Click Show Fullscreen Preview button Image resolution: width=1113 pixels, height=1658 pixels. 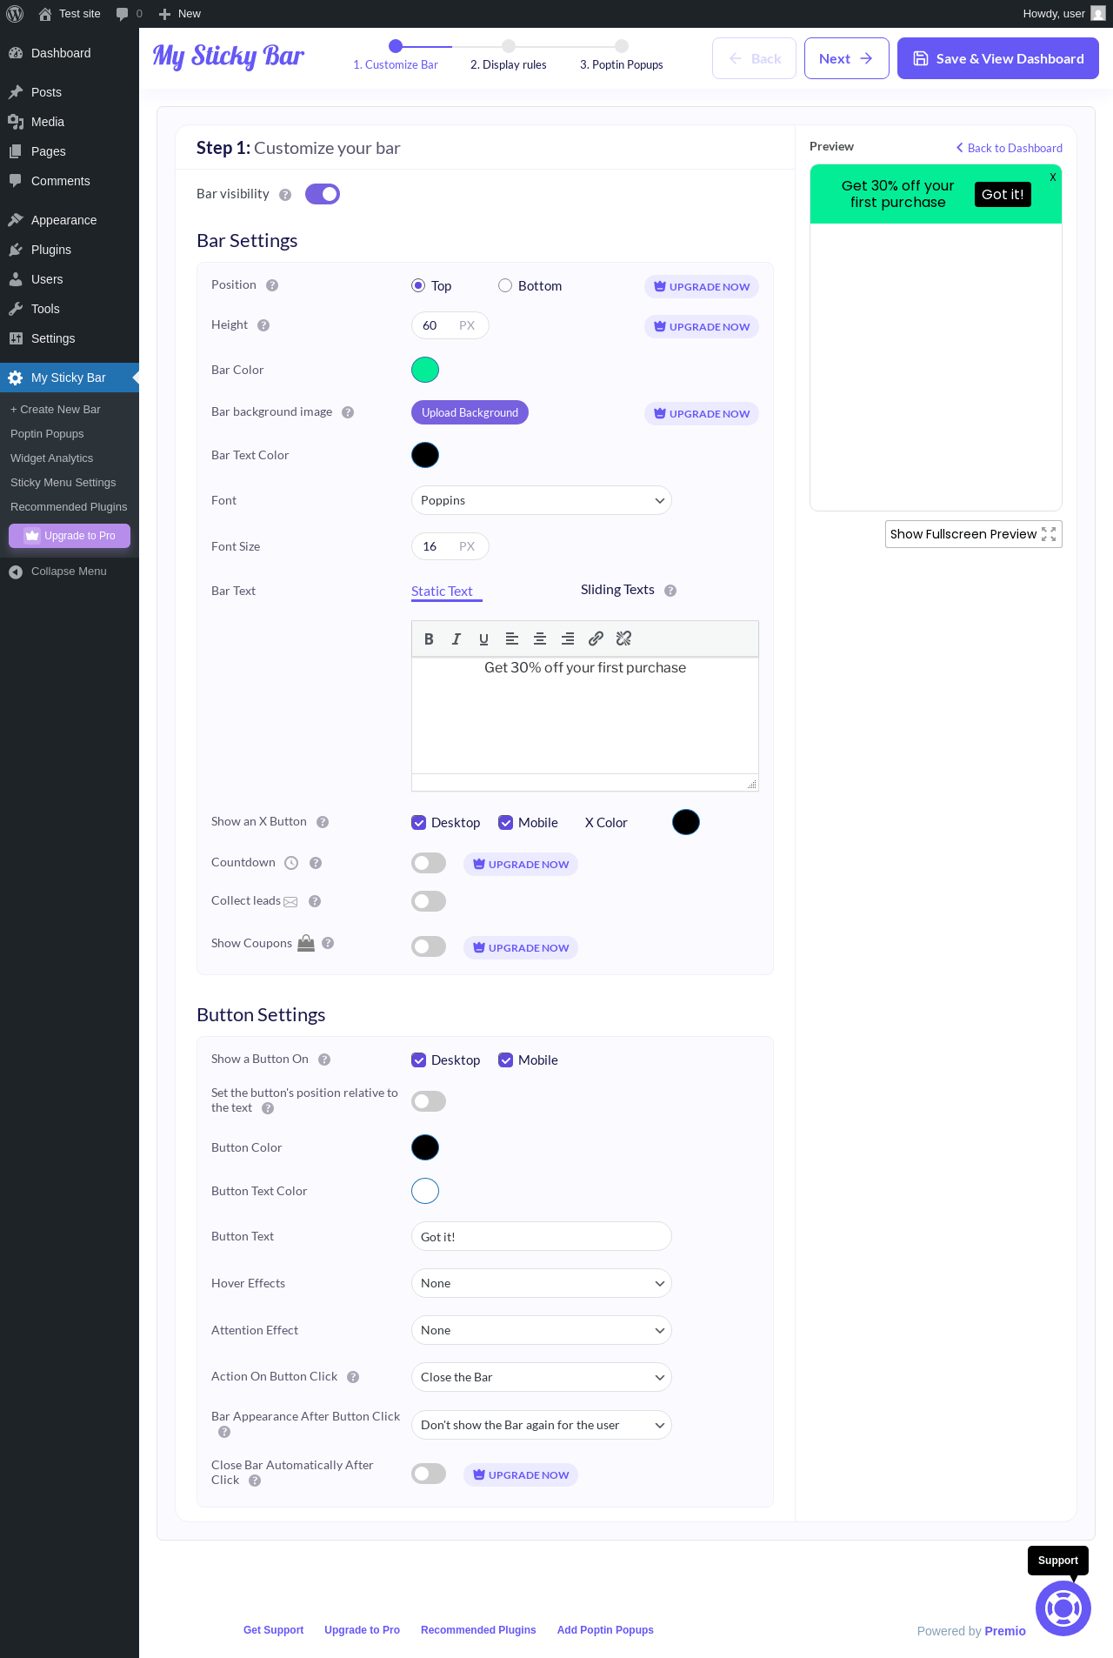pyautogui.click(x=974, y=534)
